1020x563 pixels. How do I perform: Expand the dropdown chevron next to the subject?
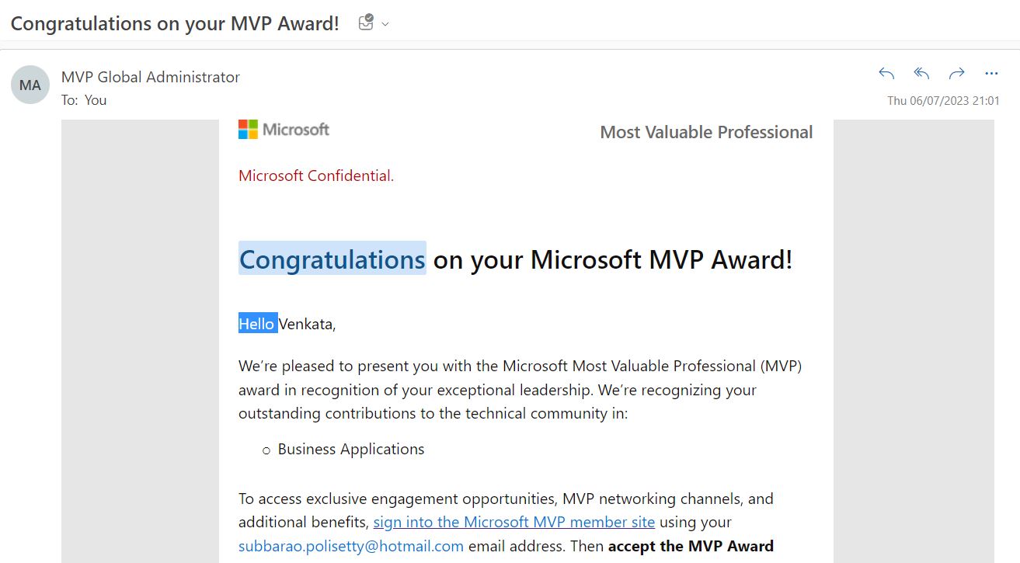385,24
